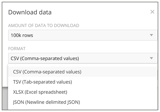Viewport: 160px width, 112px height.
Task: Click the Download data heading
Action: pos(30,12)
